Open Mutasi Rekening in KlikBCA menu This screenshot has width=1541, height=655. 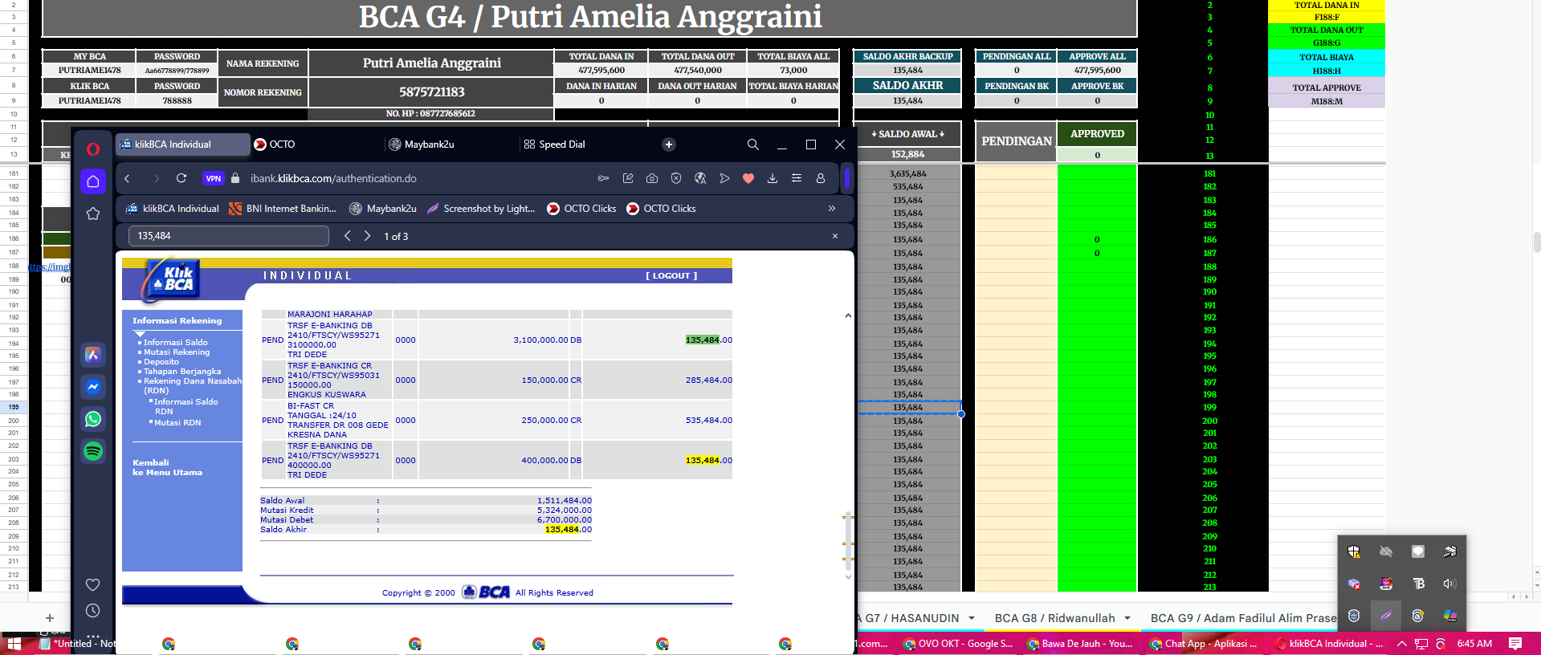pos(177,352)
